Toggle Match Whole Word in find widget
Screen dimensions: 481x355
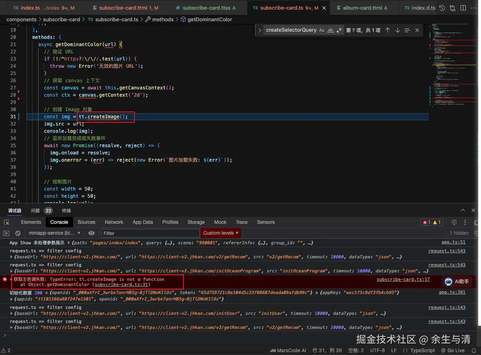[330, 30]
